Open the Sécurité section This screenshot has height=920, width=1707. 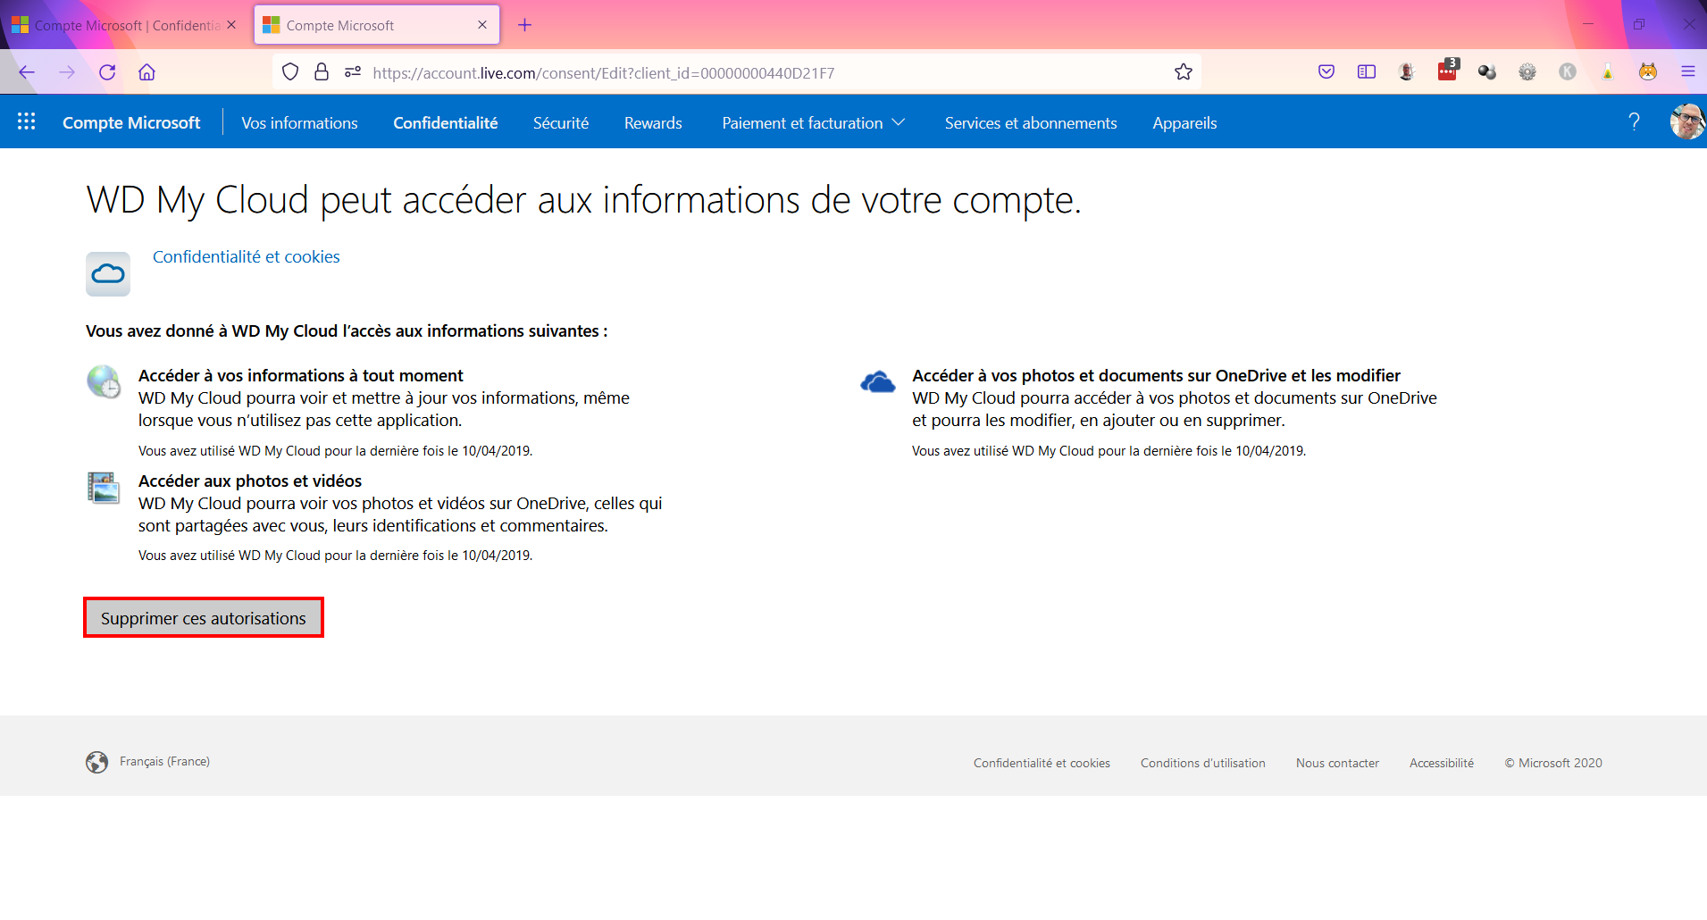(561, 123)
